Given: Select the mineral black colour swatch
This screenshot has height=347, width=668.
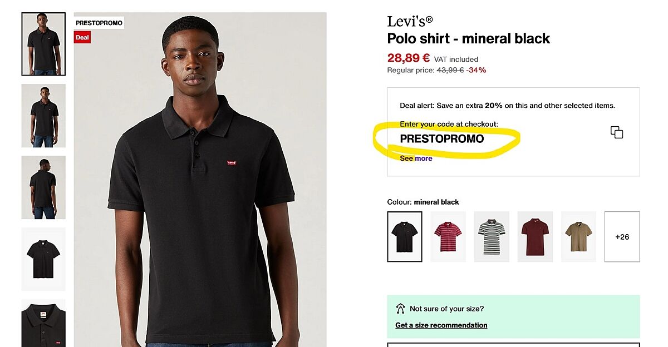Looking at the screenshot, I should coord(405,236).
